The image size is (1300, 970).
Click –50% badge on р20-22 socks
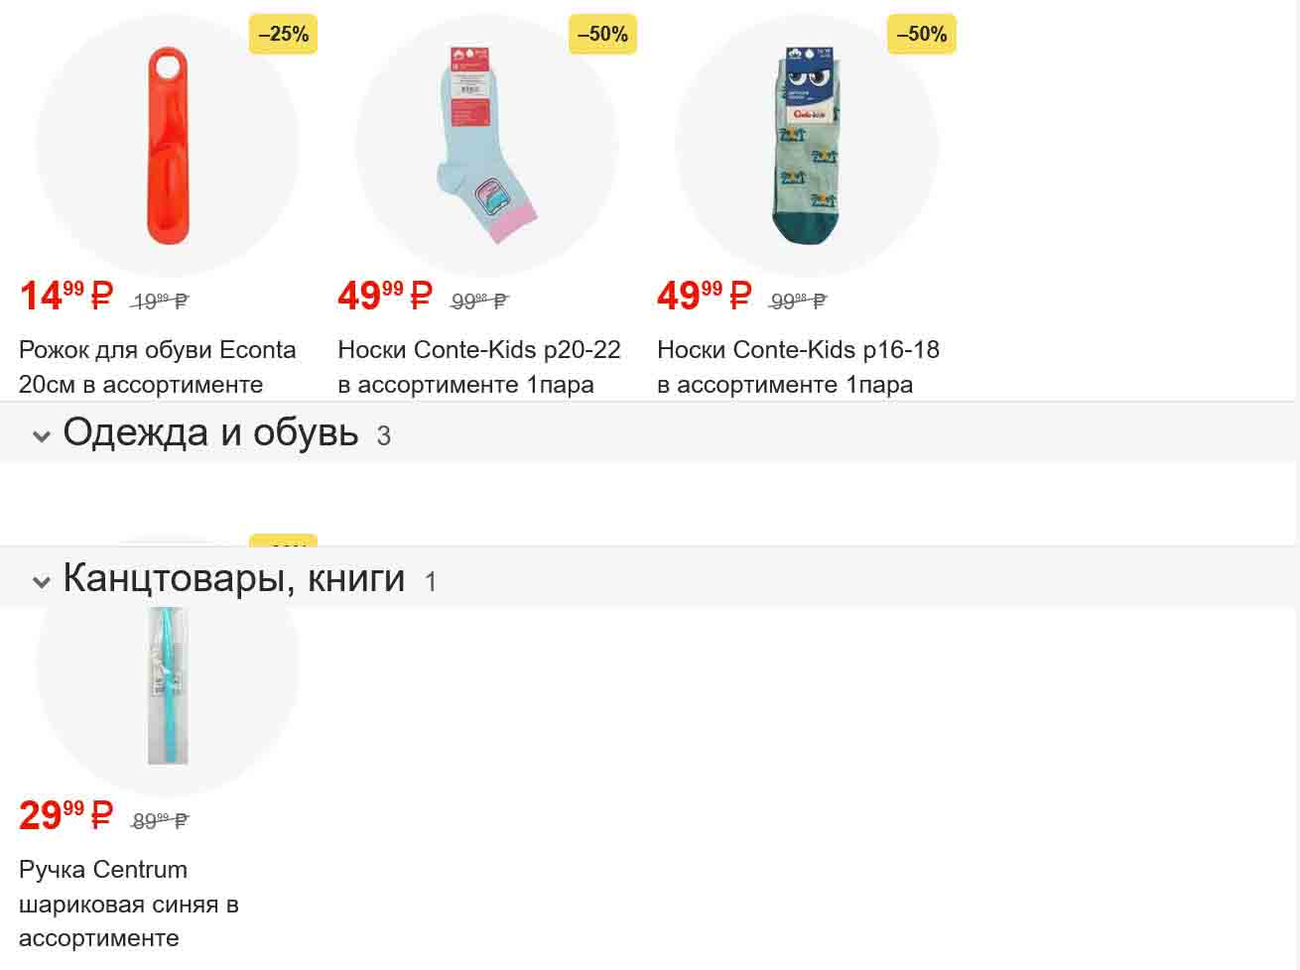click(602, 35)
